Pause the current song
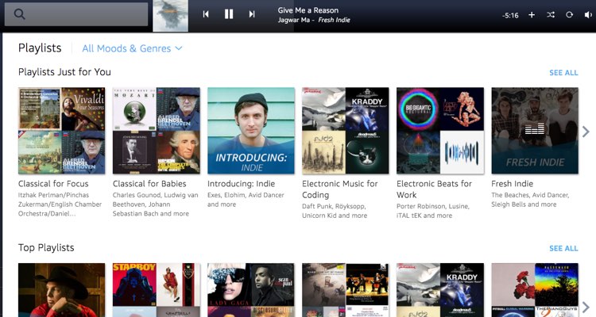 [228, 14]
